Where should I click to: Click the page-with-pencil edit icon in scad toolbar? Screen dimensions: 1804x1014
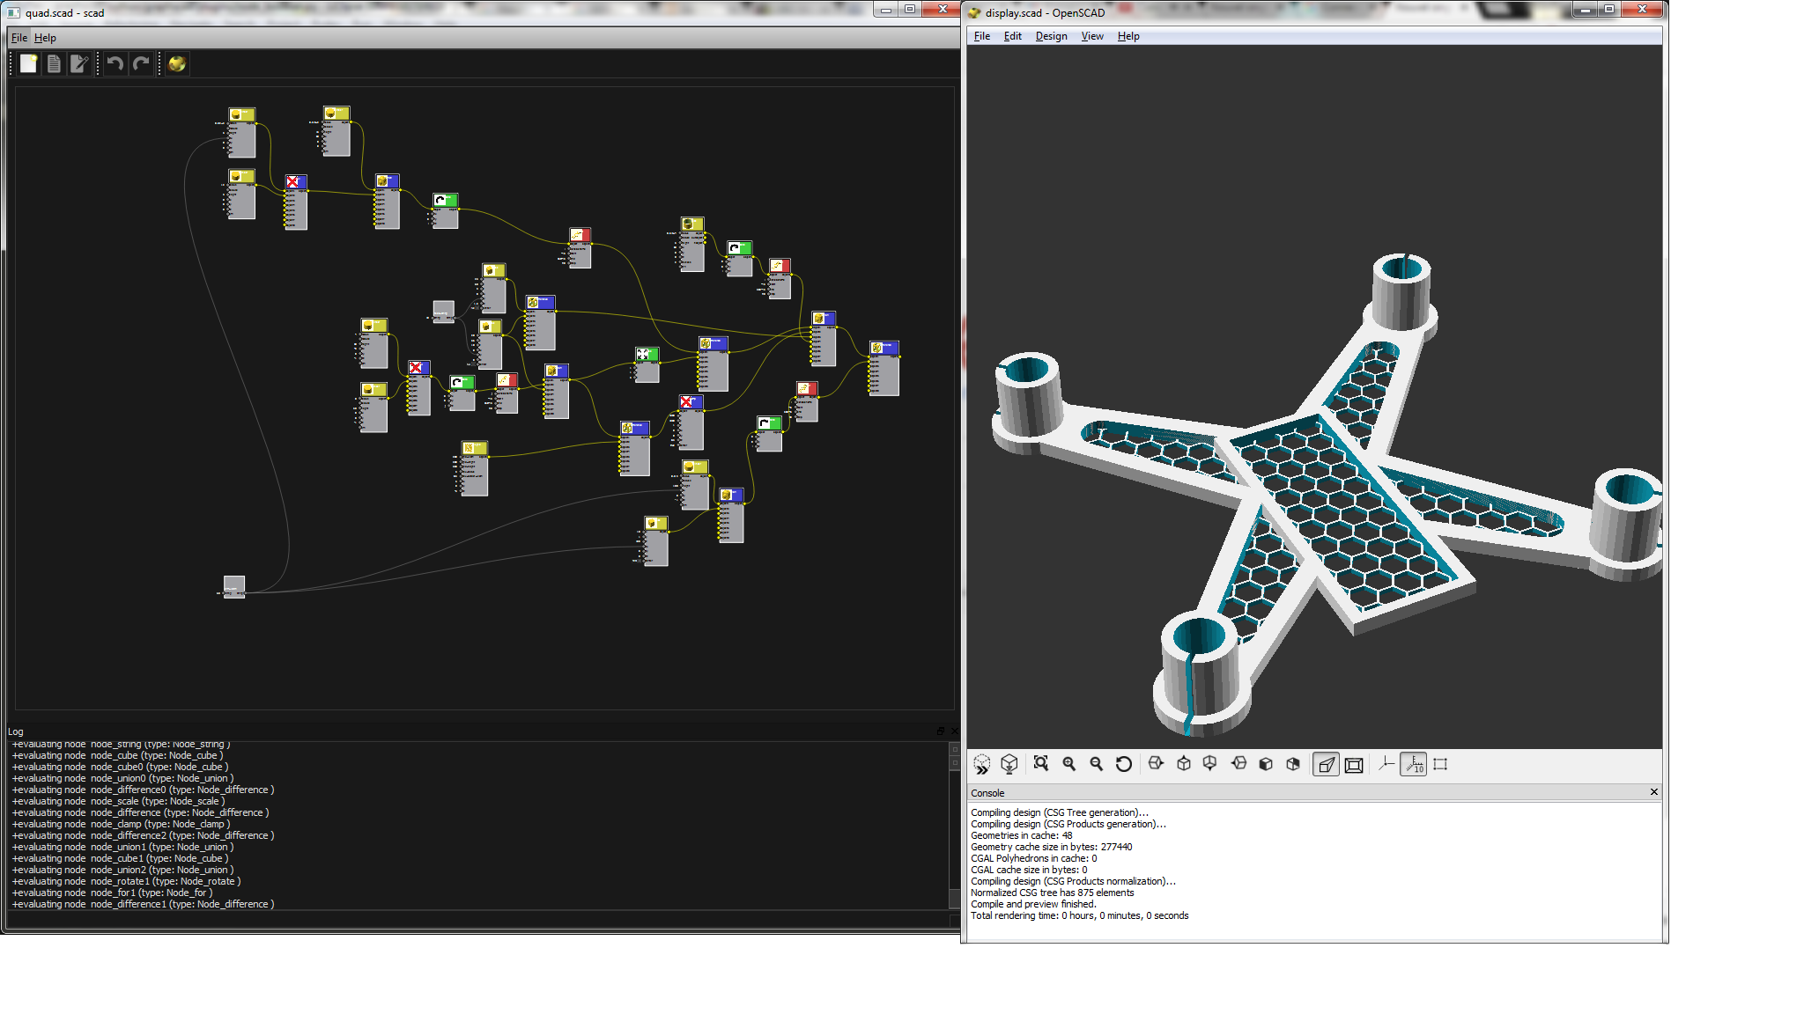click(x=79, y=63)
